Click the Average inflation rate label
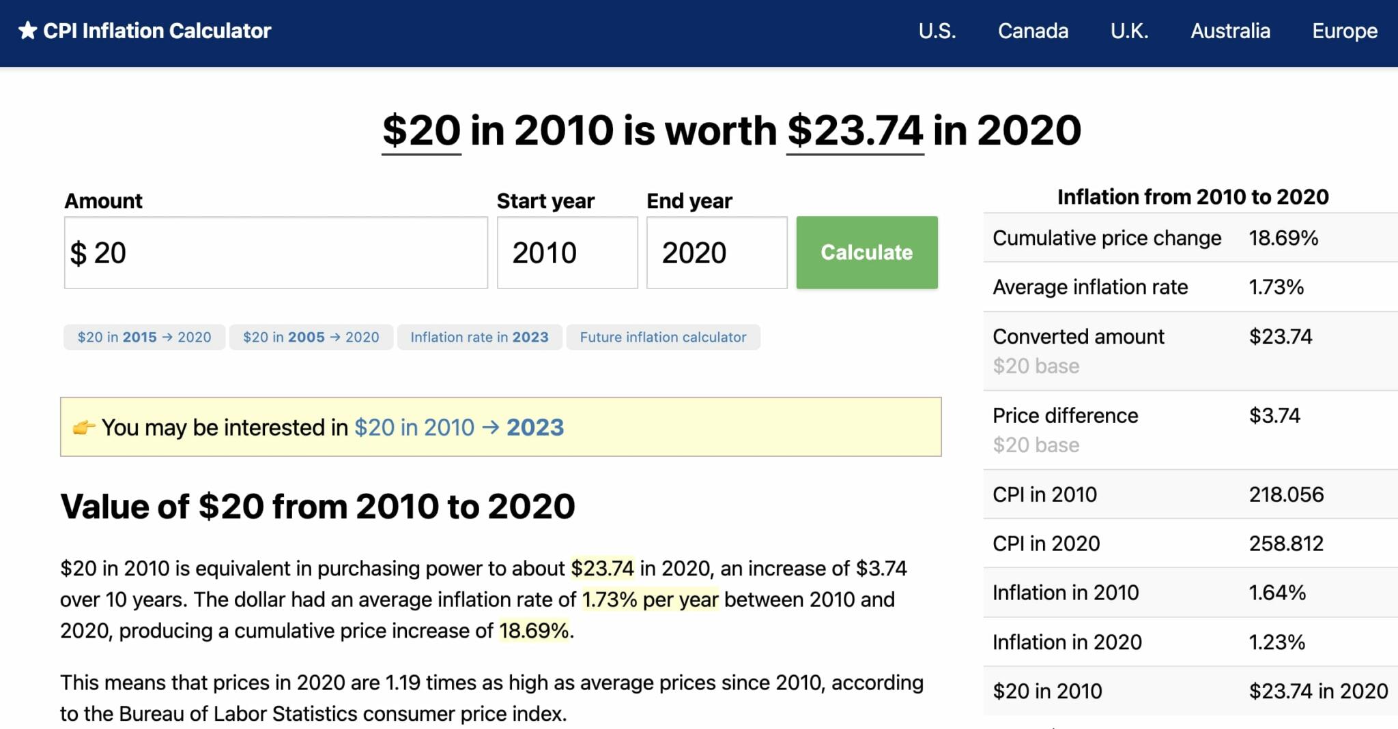This screenshot has height=729, width=1398. pos(1090,287)
